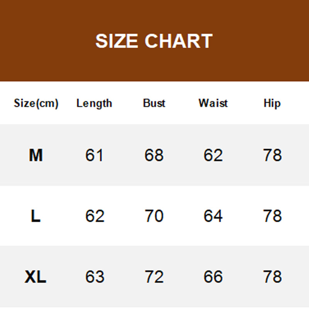Click the XL size row label
The image size is (309, 309).
(x=36, y=277)
